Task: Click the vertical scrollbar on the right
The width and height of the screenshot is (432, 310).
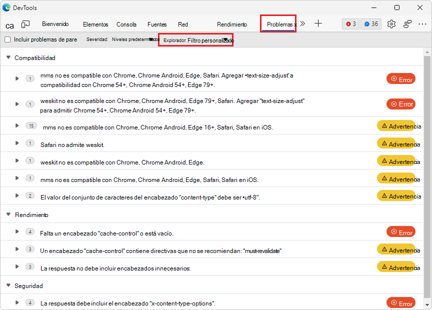Action: click(x=427, y=150)
